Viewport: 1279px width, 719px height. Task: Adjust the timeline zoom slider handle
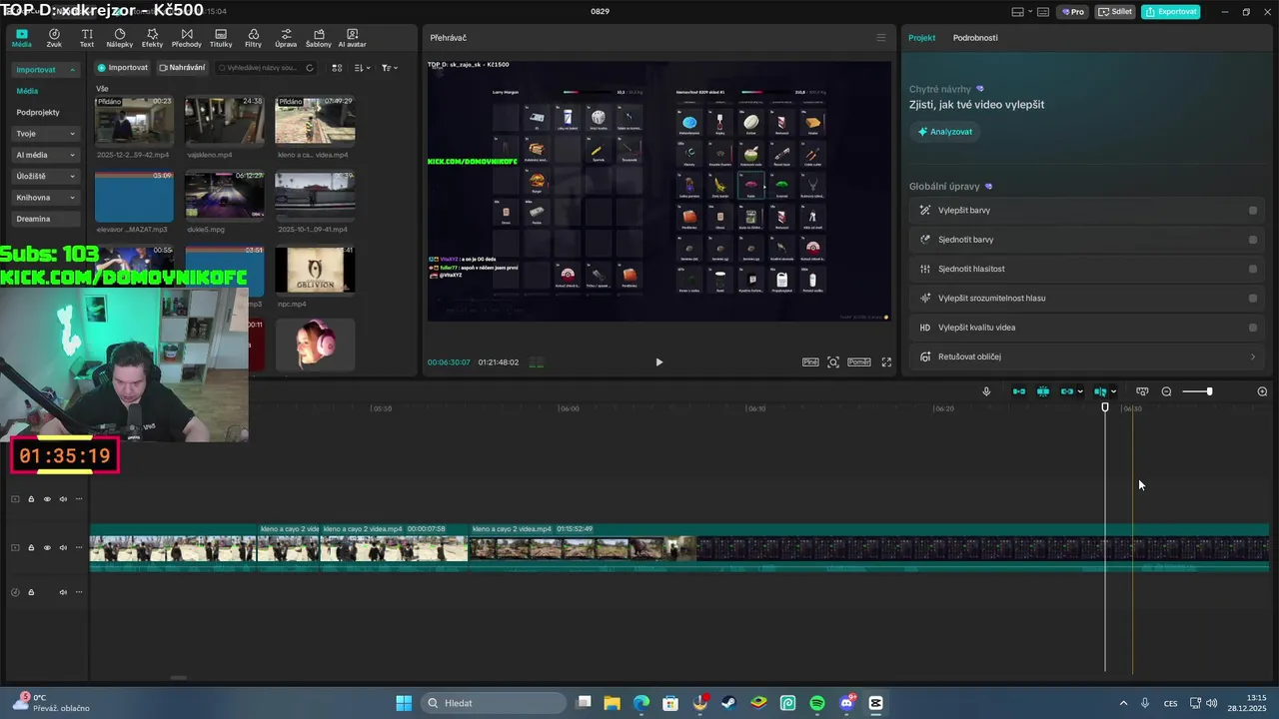point(1209,391)
